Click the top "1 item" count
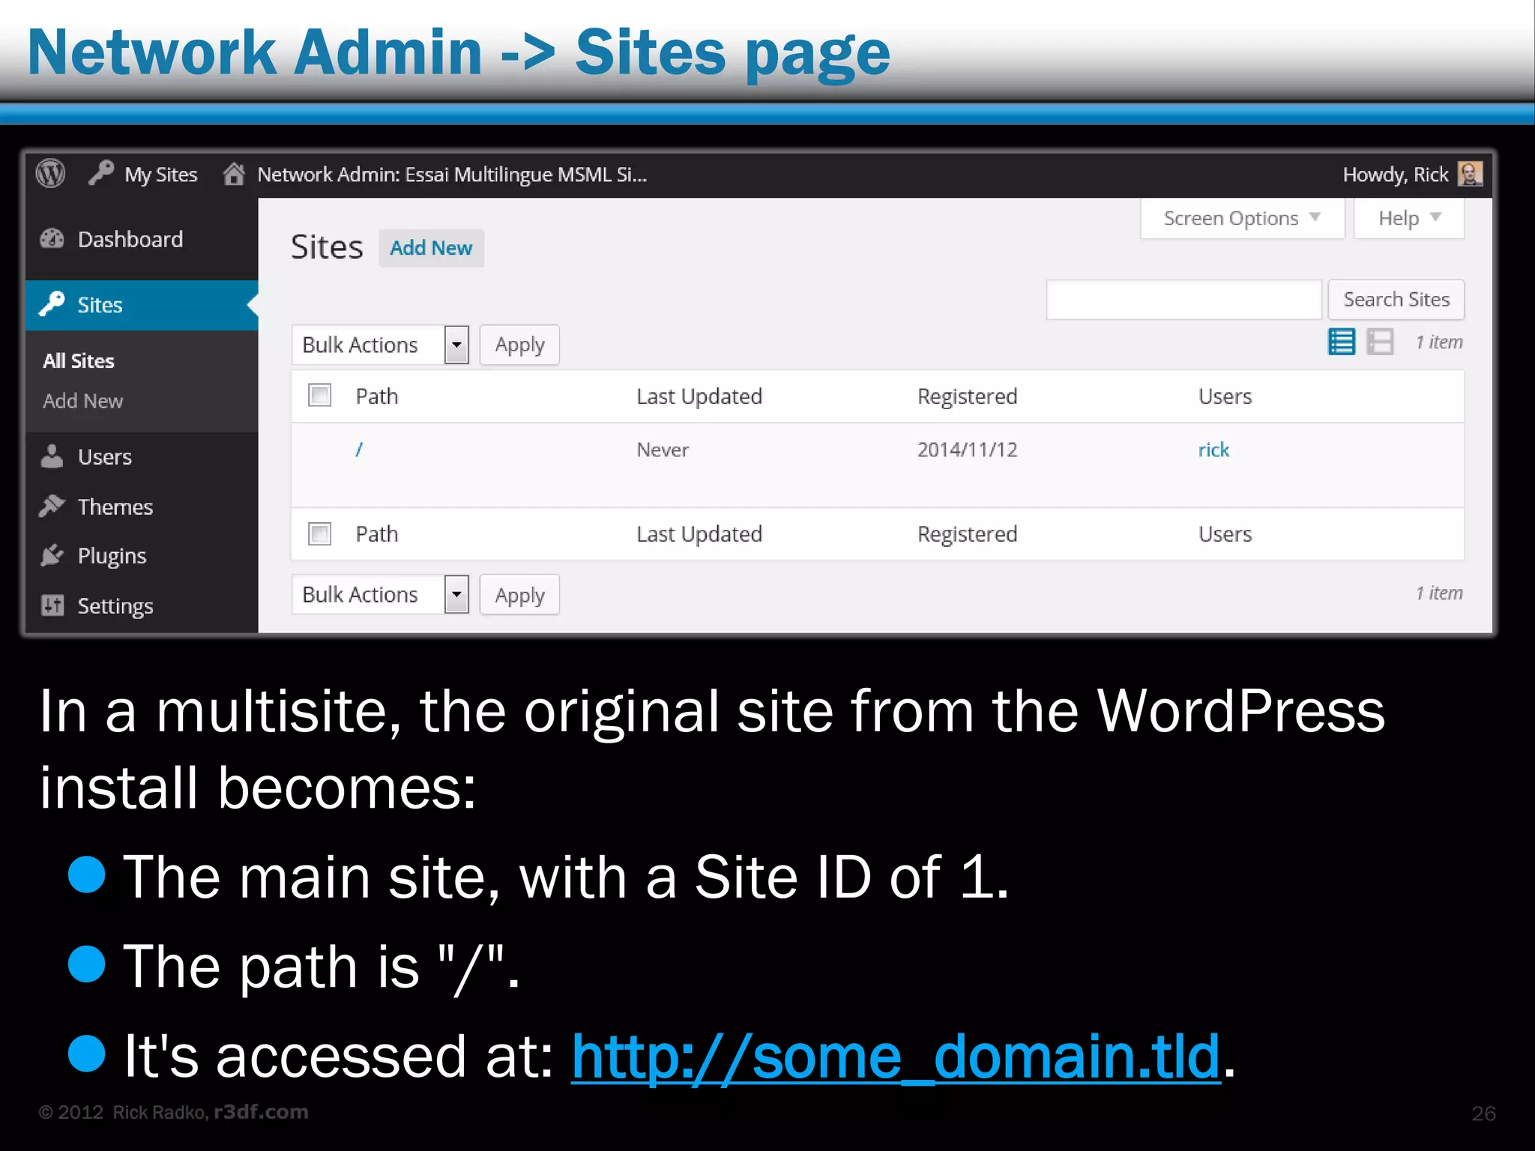The height and width of the screenshot is (1151, 1535). coord(1439,342)
